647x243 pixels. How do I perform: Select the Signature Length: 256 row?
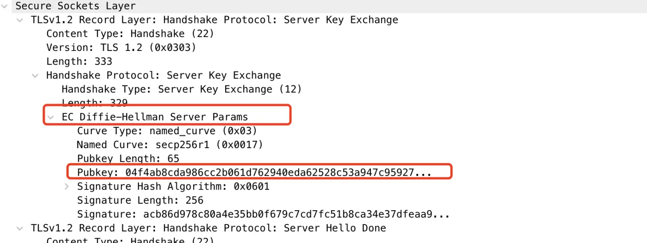(140, 200)
